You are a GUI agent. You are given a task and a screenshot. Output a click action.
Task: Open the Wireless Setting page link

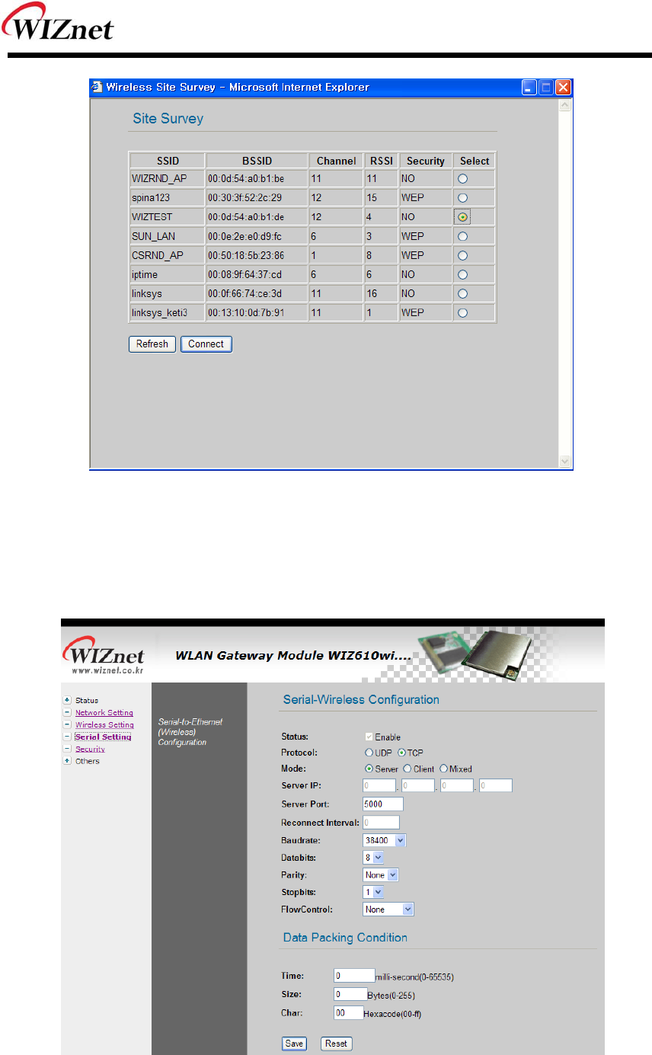point(104,724)
